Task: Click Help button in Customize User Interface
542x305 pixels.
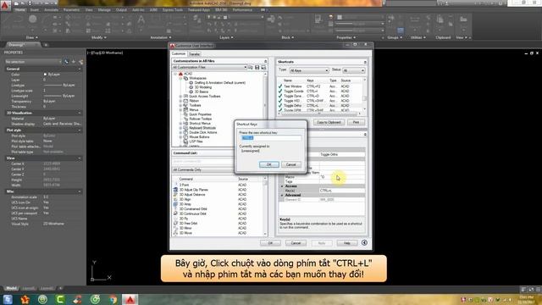Action: [x=347, y=243]
